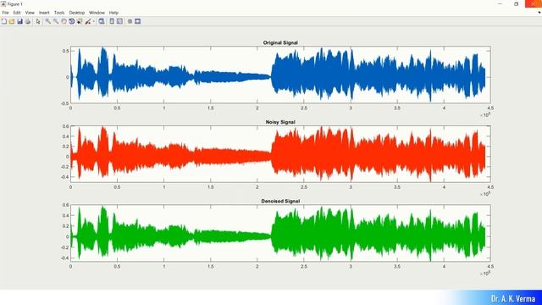Open the Window menu
This screenshot has height=305, width=542.
coord(97,13)
